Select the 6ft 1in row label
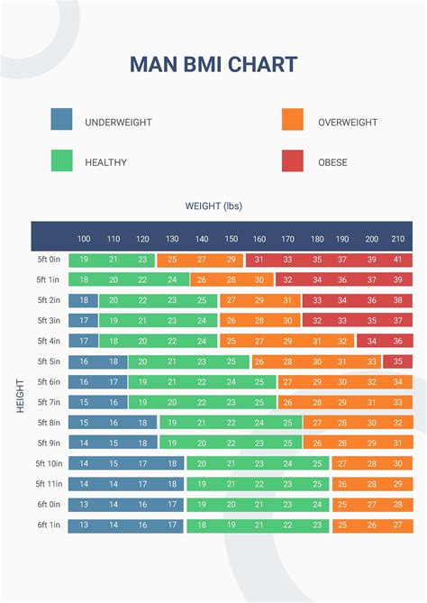Image resolution: width=427 pixels, height=603 pixels. 49,525
